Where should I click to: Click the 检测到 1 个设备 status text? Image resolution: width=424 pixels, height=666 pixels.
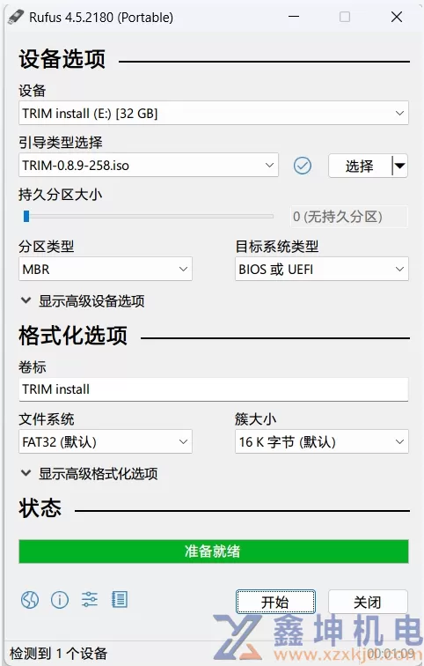(x=59, y=654)
